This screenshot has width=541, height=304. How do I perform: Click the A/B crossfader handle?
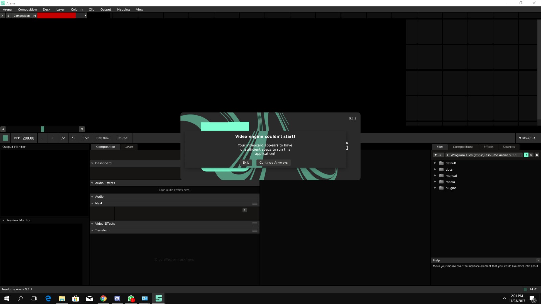click(43, 129)
